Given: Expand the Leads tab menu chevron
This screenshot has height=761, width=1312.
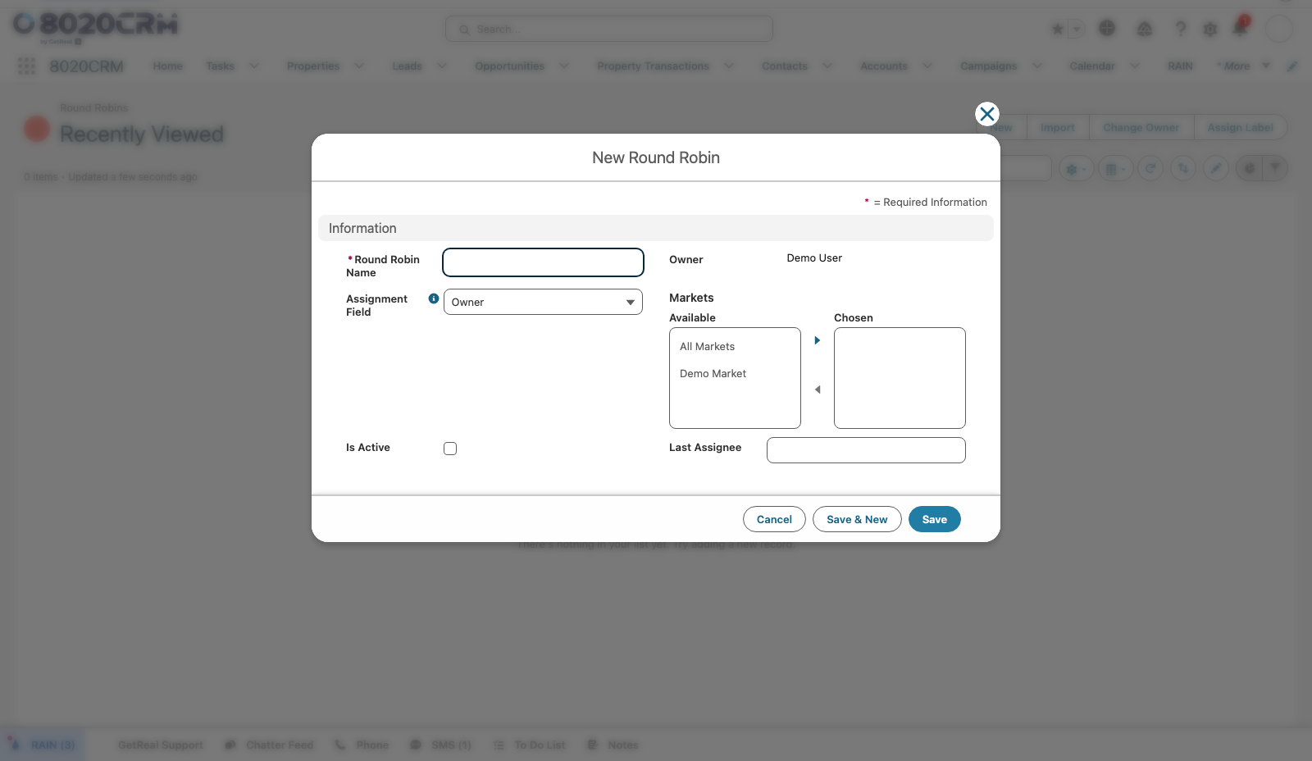Looking at the screenshot, I should click(442, 66).
